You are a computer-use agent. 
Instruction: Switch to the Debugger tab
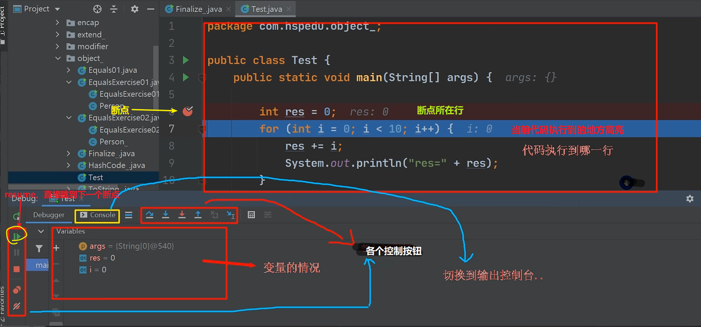49,215
